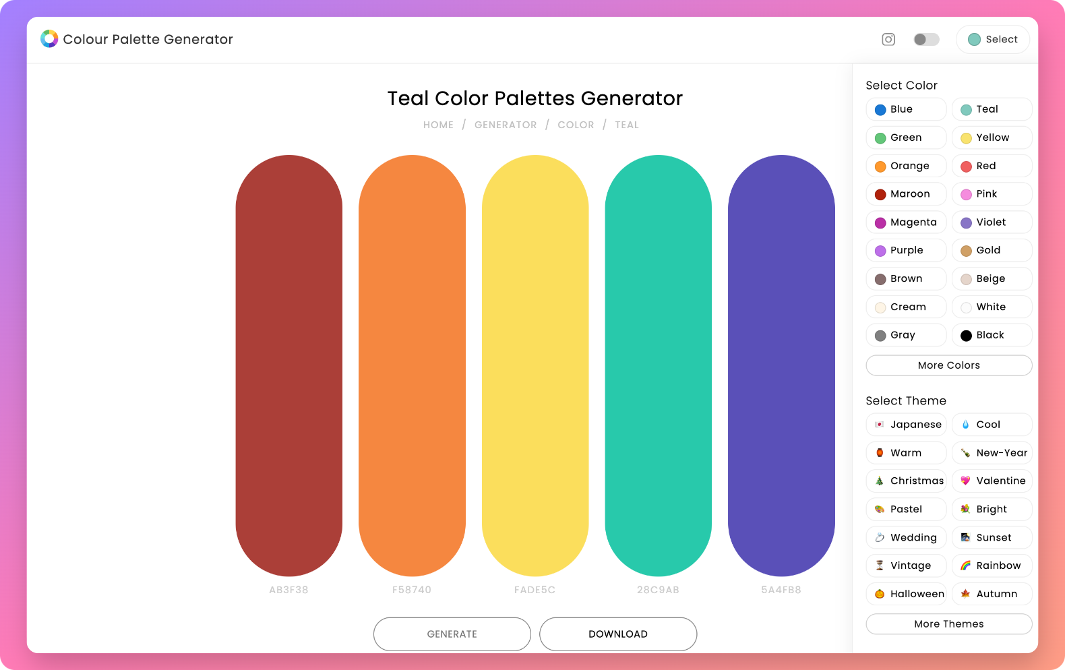Expand More Themes list
Viewport: 1065px width, 670px height.
point(948,624)
